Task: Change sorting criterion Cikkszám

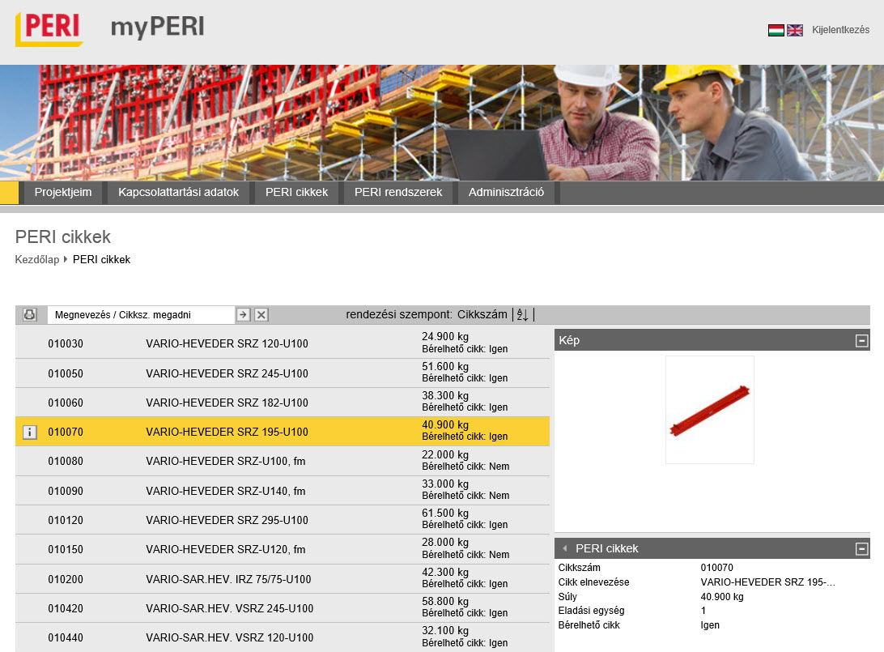Action: (482, 315)
